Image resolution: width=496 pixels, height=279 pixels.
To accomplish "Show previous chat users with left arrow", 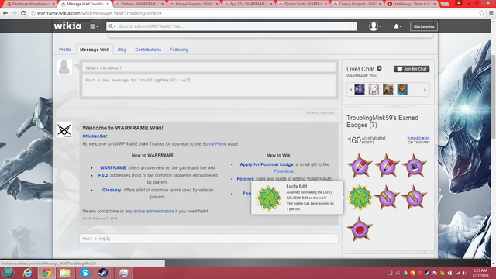I will (x=351, y=90).
